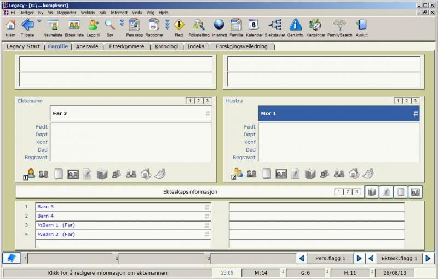Open the Verktøy menu
438x279 pixels.
(x=88, y=13)
